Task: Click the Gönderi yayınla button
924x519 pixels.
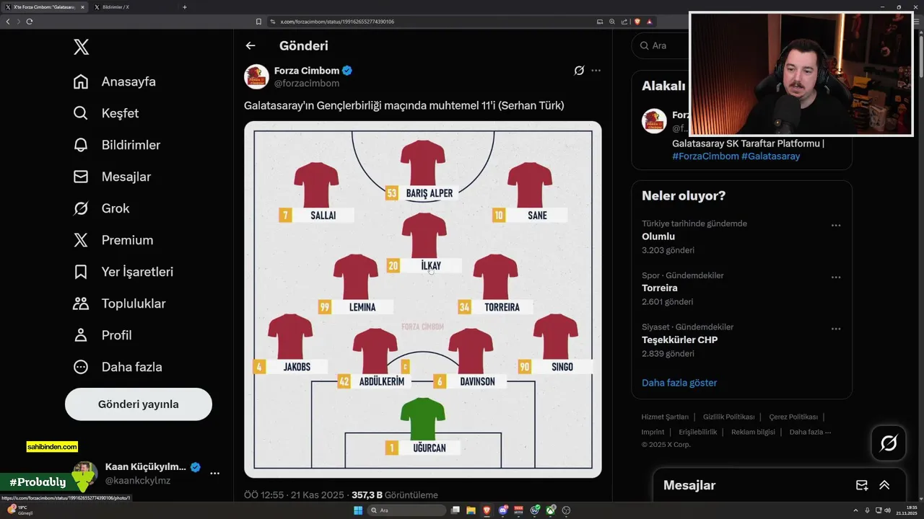Action: pyautogui.click(x=139, y=404)
